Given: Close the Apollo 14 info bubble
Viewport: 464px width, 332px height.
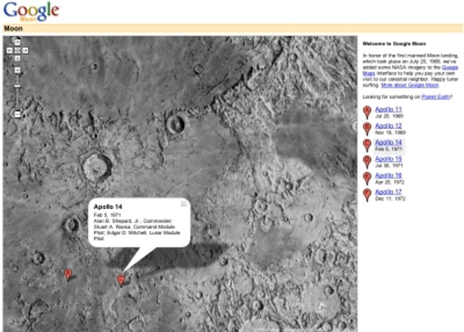Looking at the screenshot, I should (x=184, y=204).
